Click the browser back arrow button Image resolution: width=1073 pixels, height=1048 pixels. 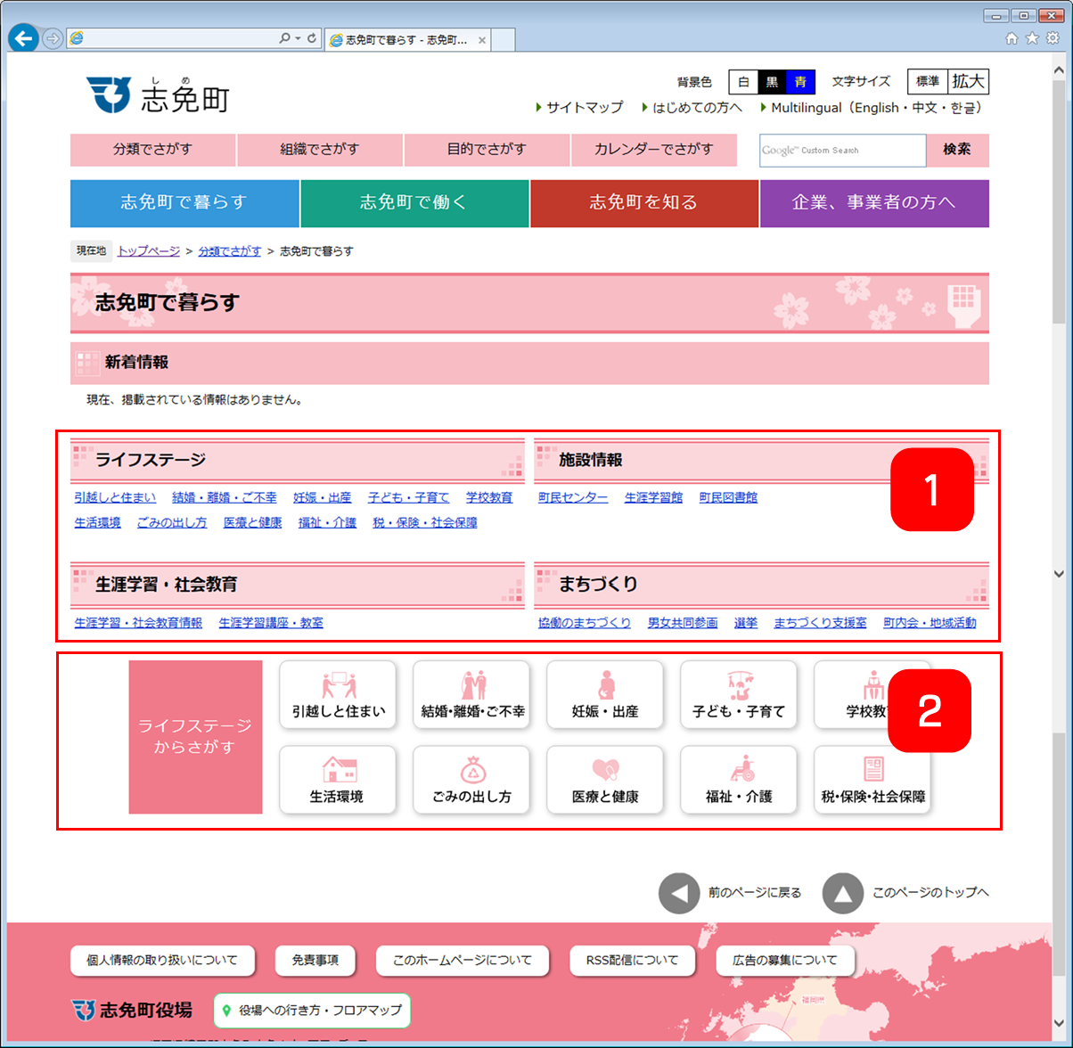pos(23,38)
